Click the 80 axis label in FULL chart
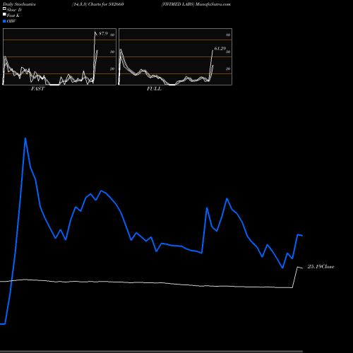 [x=228, y=35]
